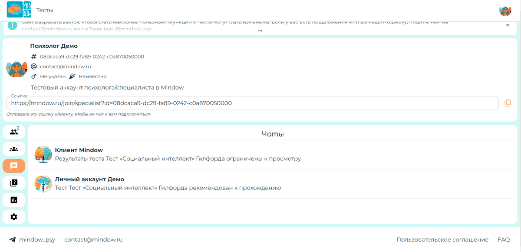Open the settings gear sidebar tab
This screenshot has height=252, width=521.
pos(14,217)
